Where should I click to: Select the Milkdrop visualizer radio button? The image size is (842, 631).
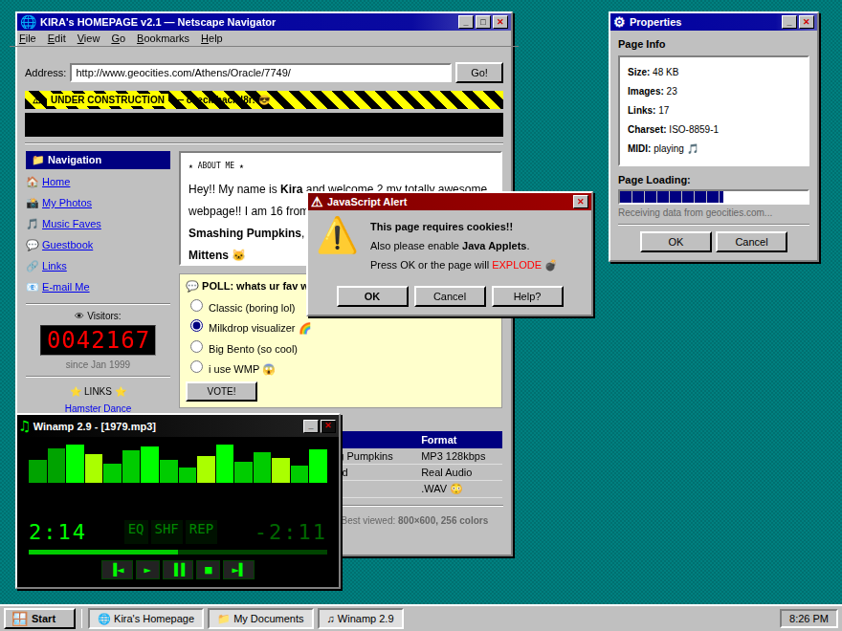196,326
